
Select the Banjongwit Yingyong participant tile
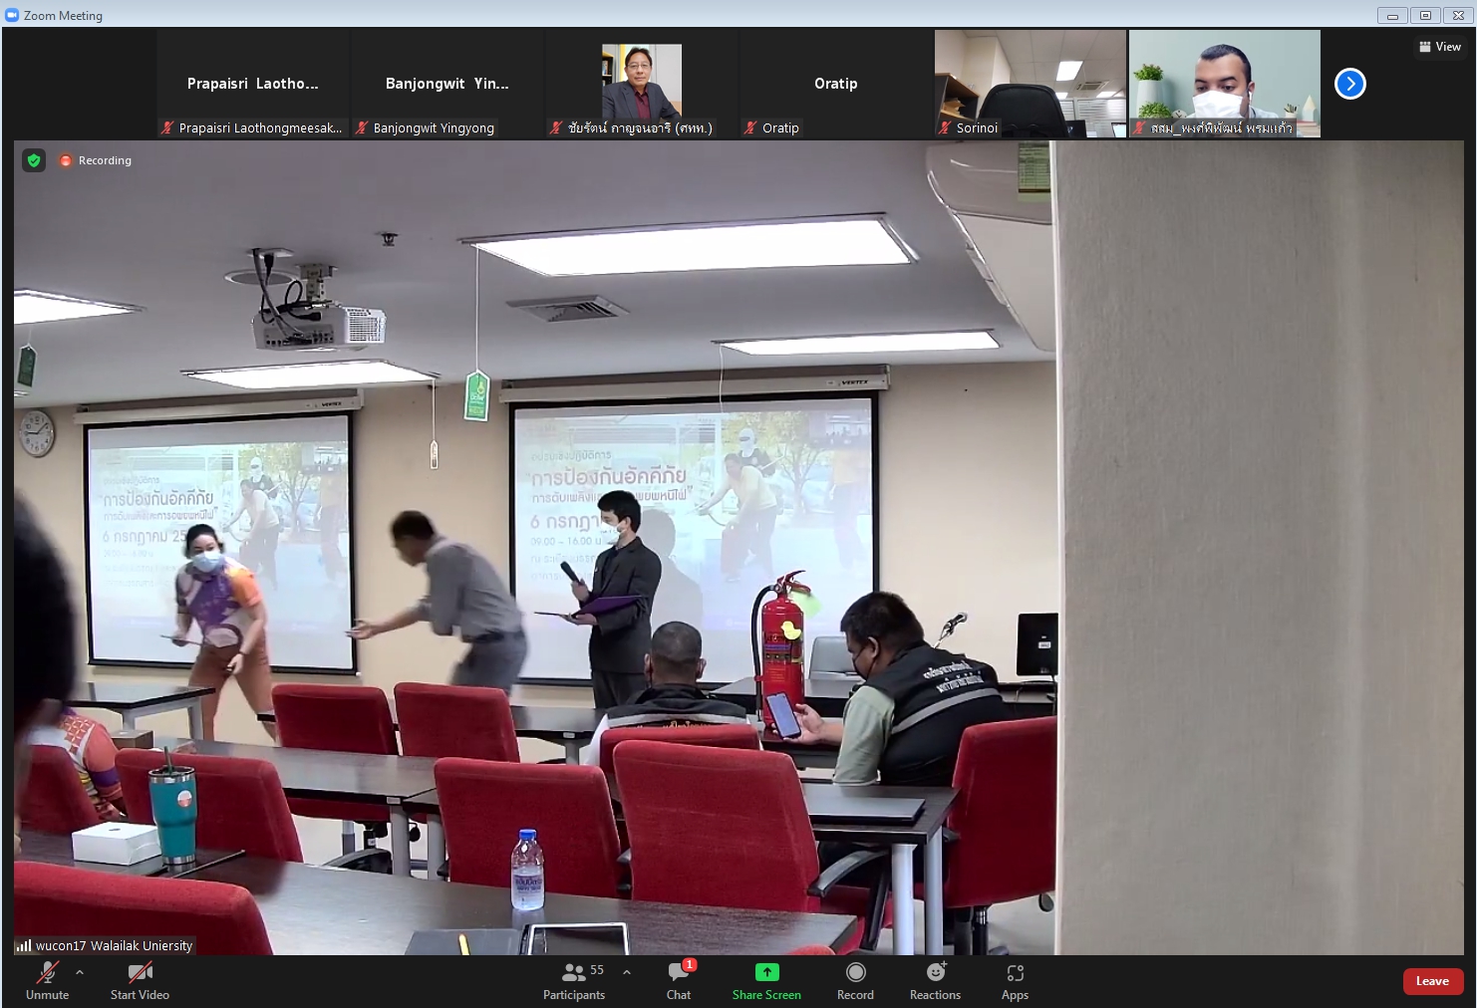click(x=446, y=84)
